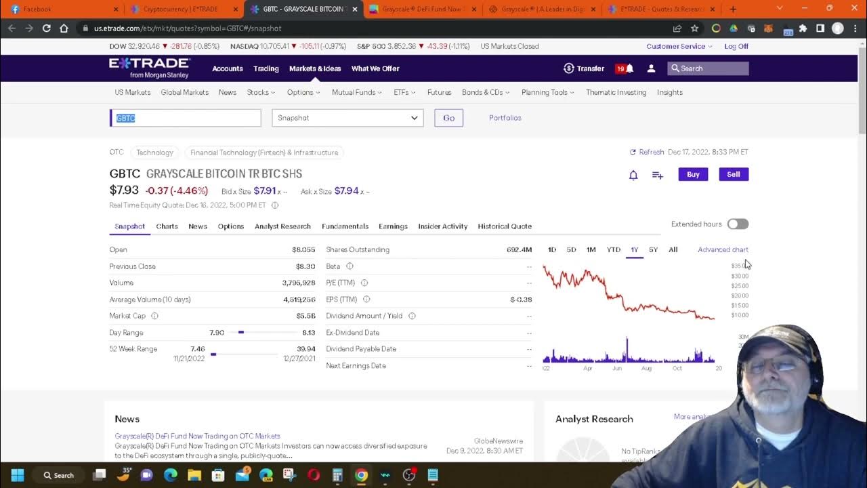867x488 pixels.
Task: Open Google Drive extension icon
Action: [x=734, y=28]
